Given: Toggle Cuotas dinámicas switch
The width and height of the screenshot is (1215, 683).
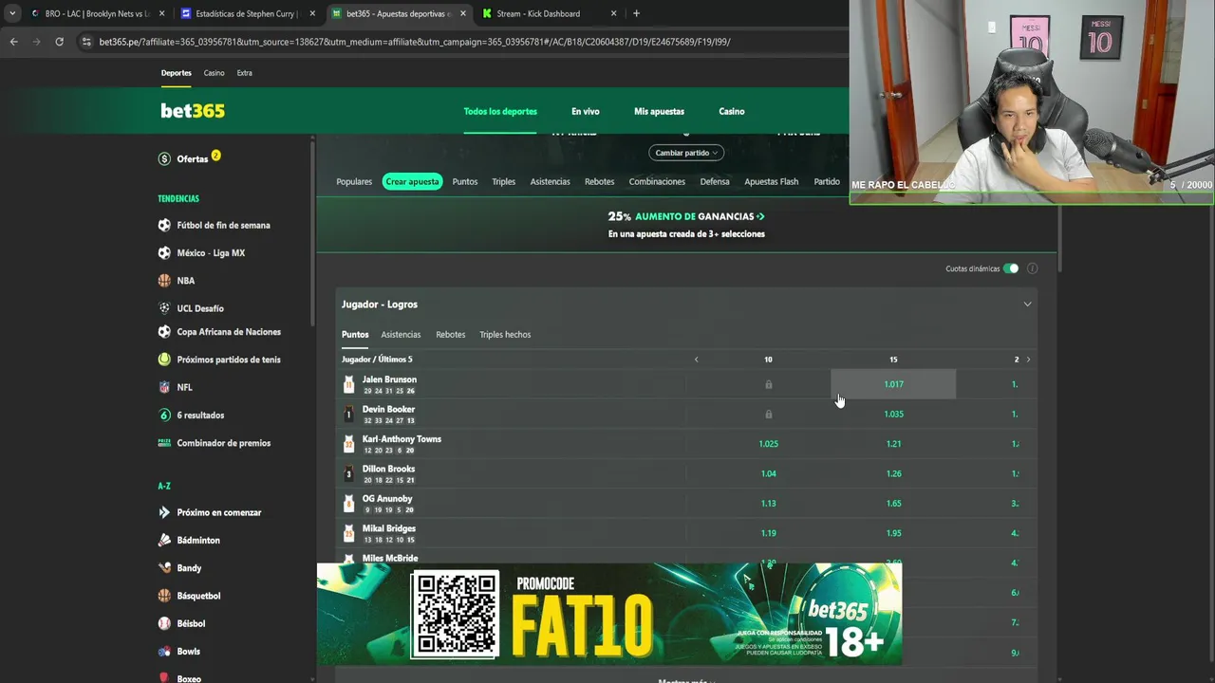Looking at the screenshot, I should (1011, 268).
